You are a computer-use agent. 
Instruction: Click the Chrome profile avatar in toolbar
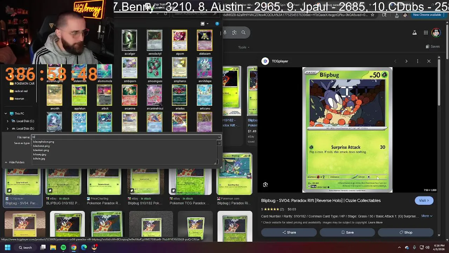click(406, 15)
